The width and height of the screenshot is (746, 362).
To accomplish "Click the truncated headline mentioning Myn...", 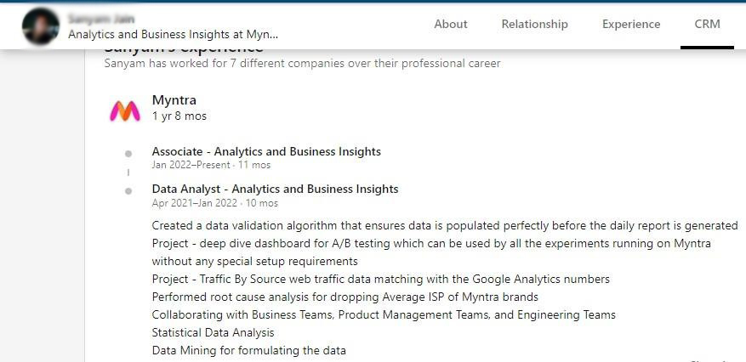I will tap(174, 35).
